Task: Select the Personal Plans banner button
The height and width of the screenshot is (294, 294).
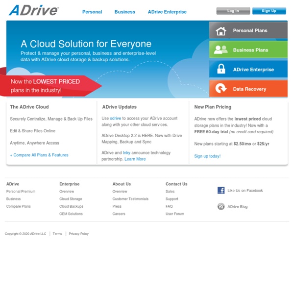Action: click(x=248, y=30)
